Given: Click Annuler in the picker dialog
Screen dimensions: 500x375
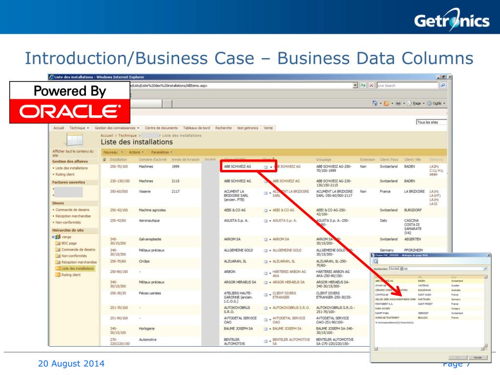Looking at the screenshot, I should [478, 357].
